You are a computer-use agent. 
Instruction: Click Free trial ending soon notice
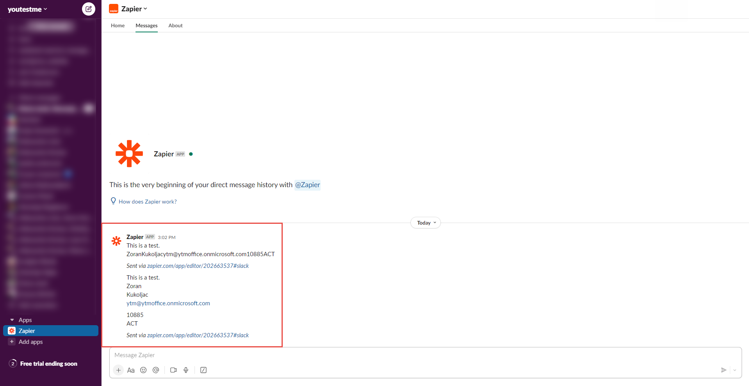point(48,364)
